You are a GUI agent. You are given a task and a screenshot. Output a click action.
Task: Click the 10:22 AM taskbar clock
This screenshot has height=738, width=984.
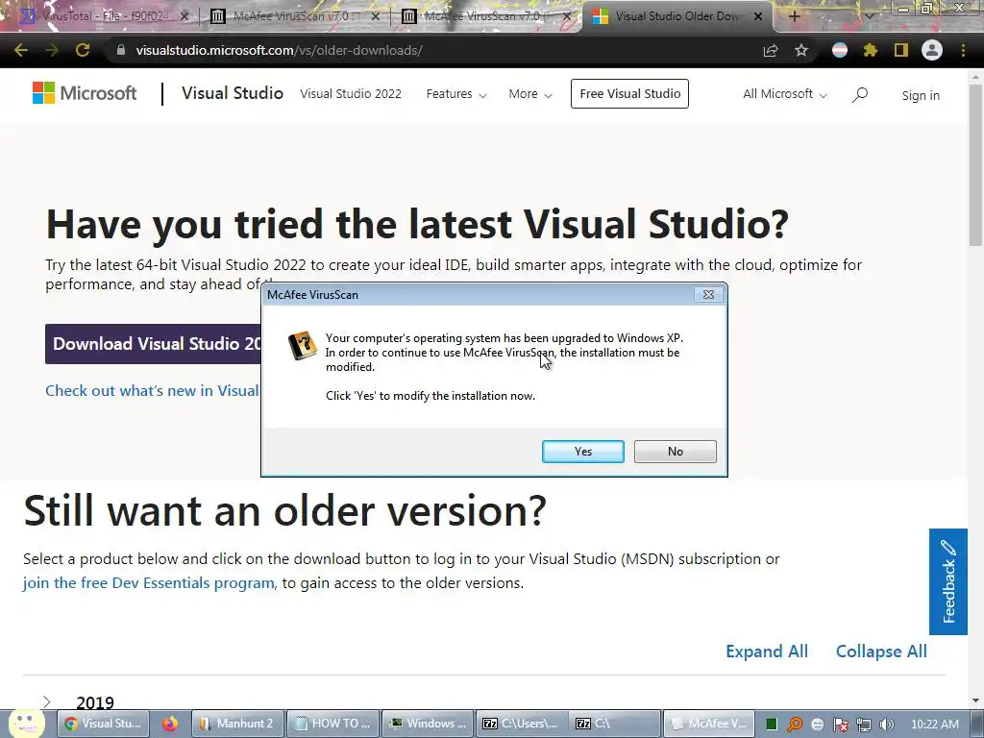coord(934,725)
